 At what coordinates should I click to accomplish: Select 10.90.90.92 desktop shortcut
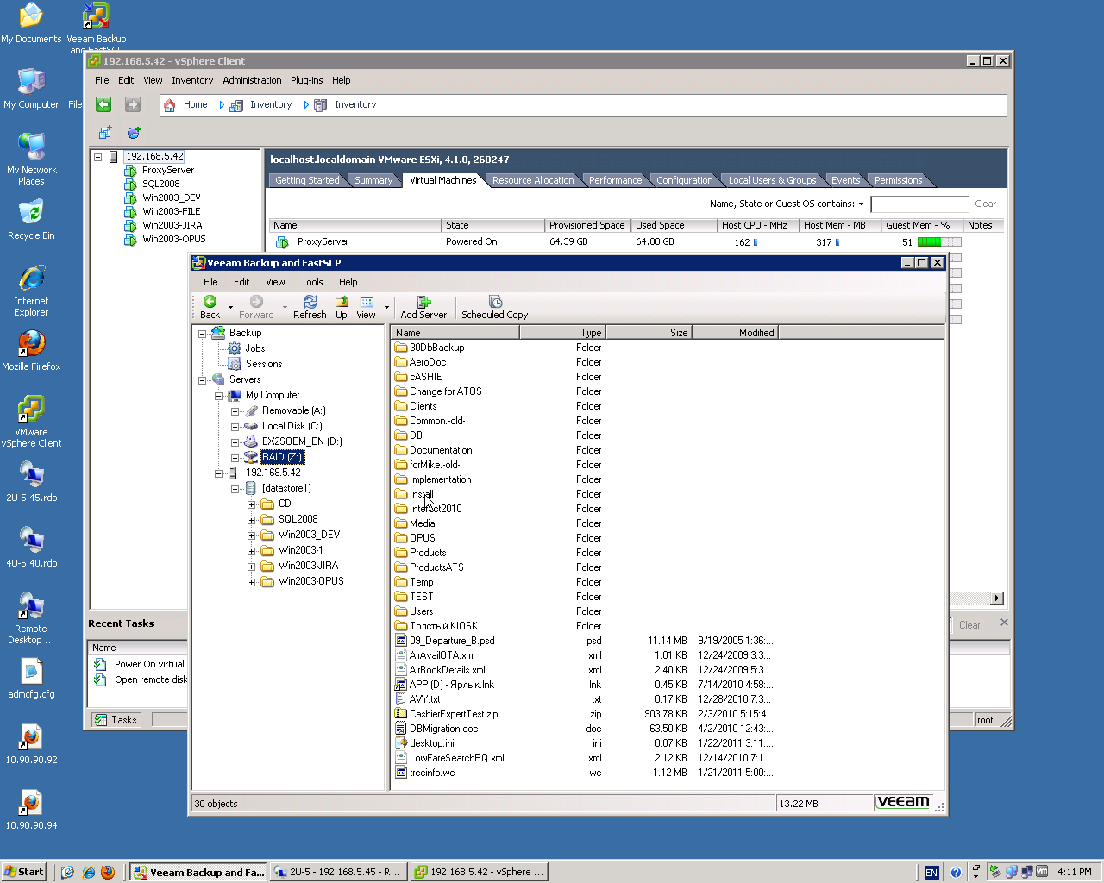[31, 744]
